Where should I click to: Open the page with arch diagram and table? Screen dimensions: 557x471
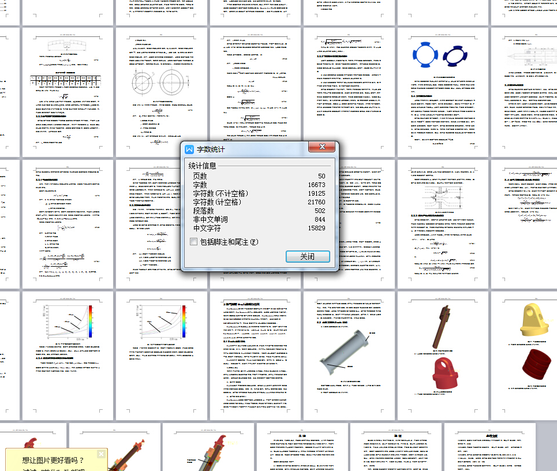click(68, 92)
